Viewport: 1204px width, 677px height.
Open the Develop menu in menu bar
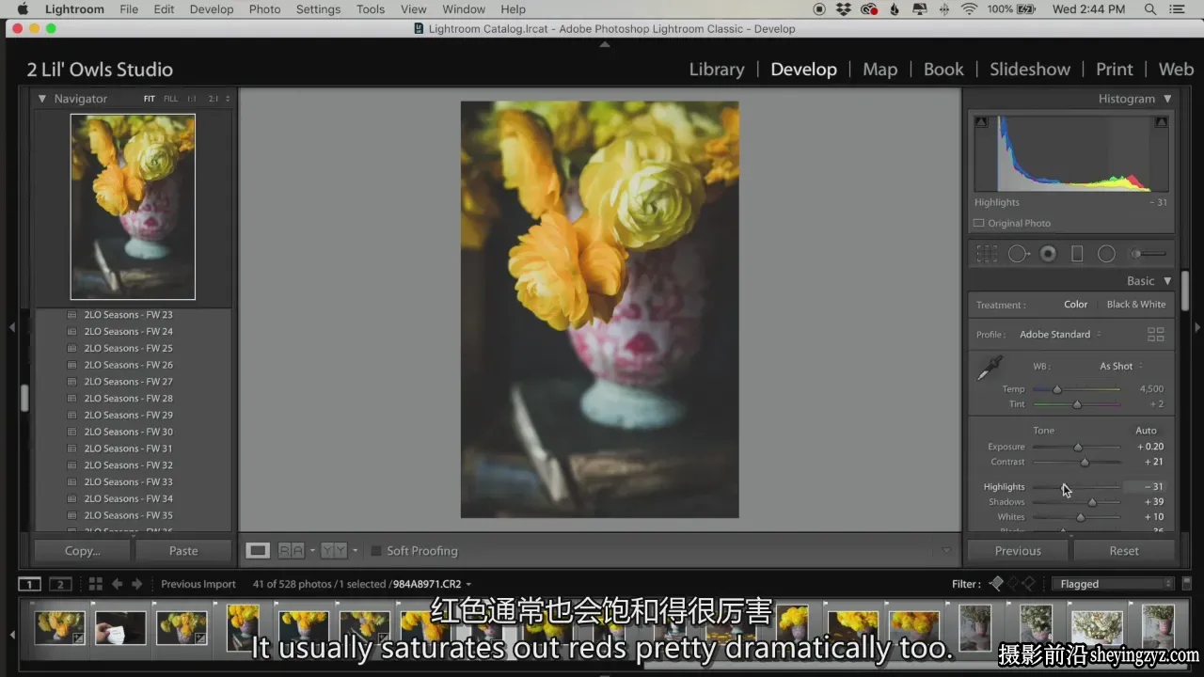212,9
